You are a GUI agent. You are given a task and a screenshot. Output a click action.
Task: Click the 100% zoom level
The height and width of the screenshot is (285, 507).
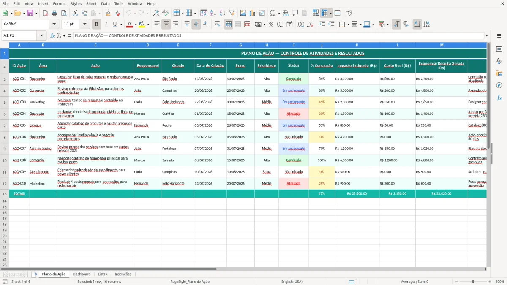coord(500,282)
